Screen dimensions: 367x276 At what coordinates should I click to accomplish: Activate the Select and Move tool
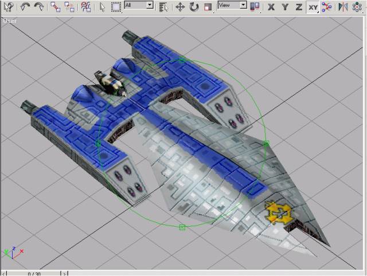[179, 7]
